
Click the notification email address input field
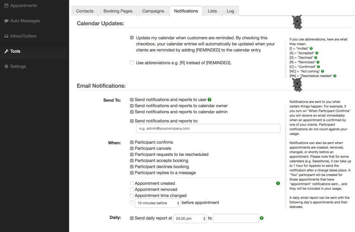[208, 128]
